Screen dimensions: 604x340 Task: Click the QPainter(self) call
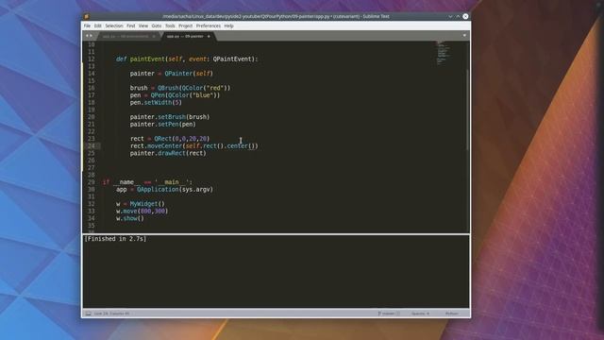(189, 74)
